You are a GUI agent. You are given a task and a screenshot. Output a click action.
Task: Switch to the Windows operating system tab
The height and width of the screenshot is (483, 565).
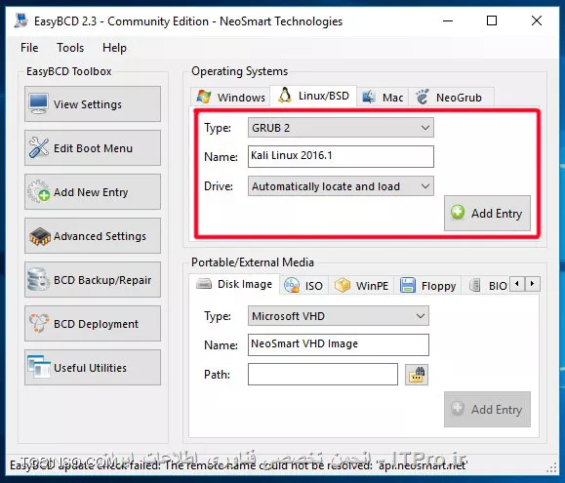[230, 98]
